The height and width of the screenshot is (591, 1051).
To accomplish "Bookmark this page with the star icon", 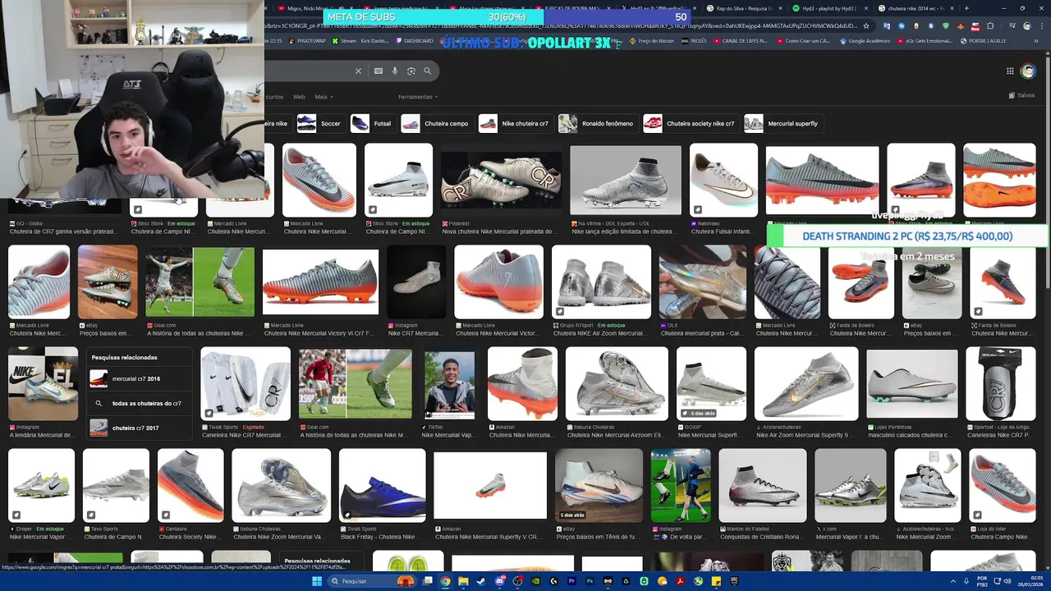I will [x=866, y=26].
